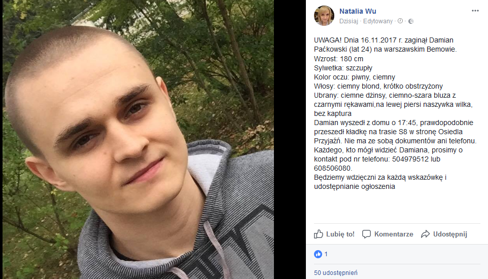Click the Natalia Wu name link
The image size is (488, 279).
pyautogui.click(x=358, y=11)
